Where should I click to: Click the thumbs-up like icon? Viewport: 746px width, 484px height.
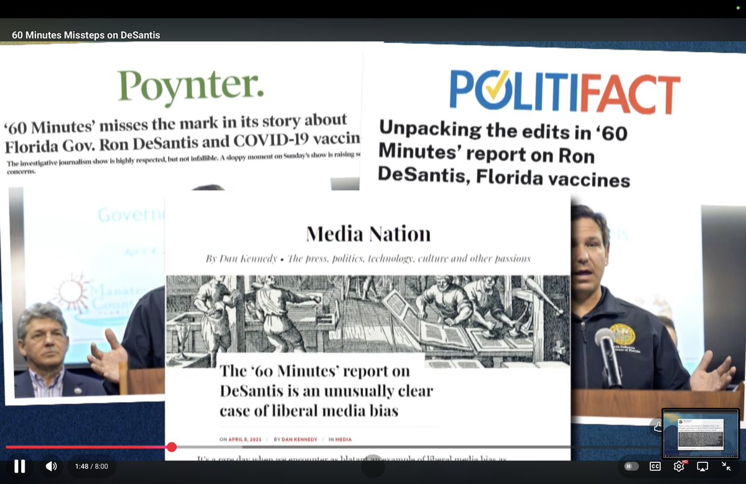(658, 427)
